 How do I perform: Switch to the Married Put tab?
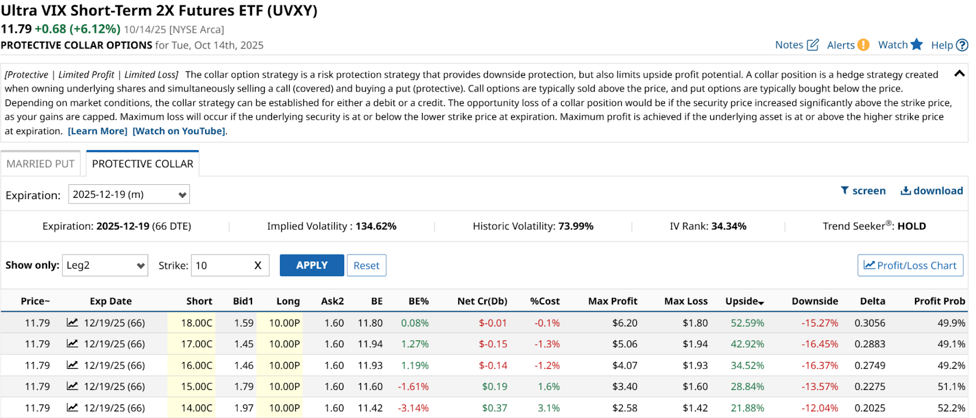[x=40, y=164]
